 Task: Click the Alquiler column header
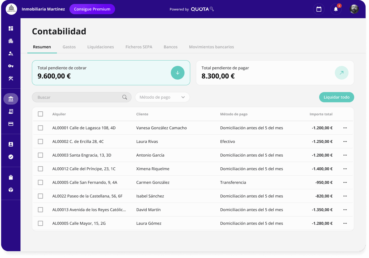point(59,114)
